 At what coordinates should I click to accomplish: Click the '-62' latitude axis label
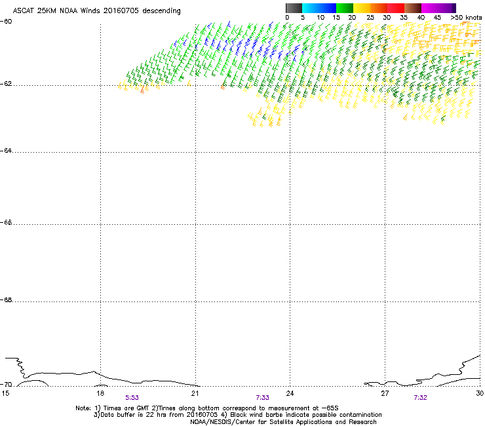click(x=6, y=84)
